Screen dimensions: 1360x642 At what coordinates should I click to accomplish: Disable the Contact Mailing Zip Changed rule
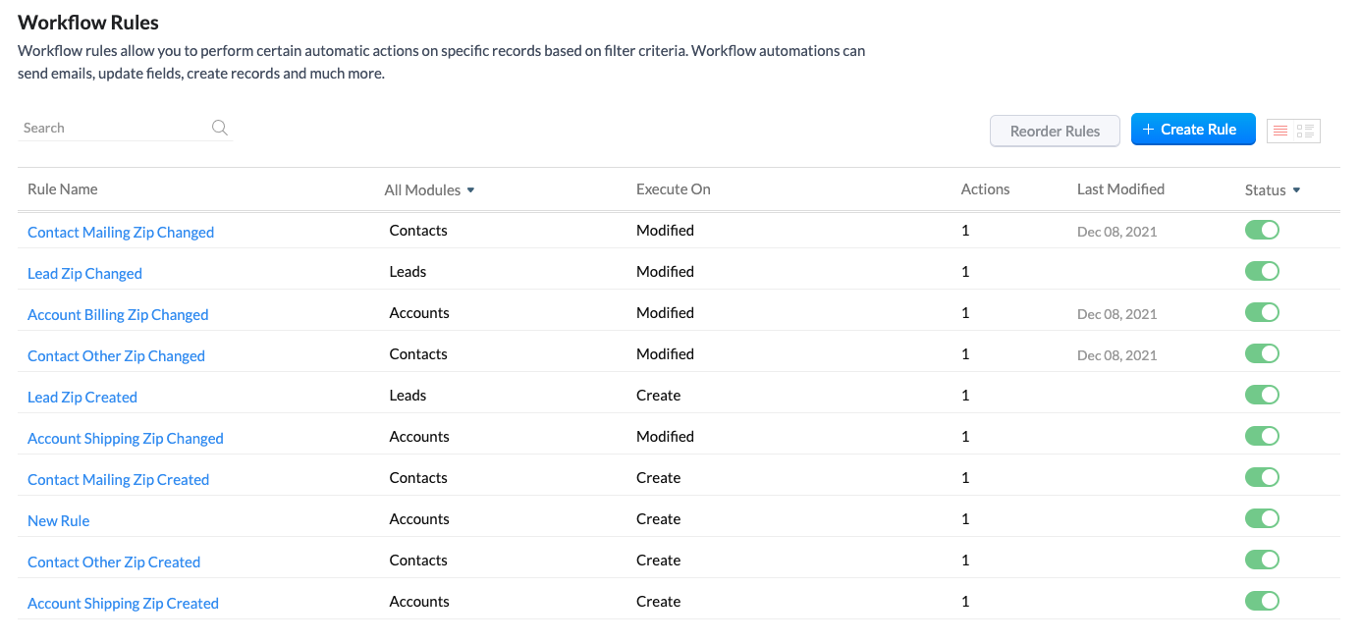coord(1262,231)
